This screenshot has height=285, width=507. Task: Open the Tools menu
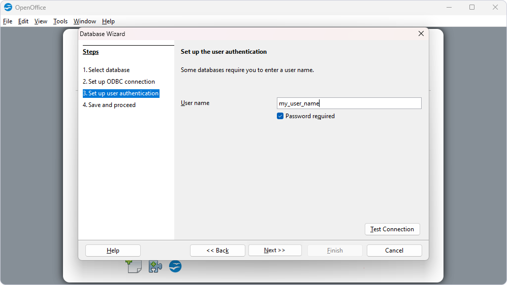click(60, 21)
